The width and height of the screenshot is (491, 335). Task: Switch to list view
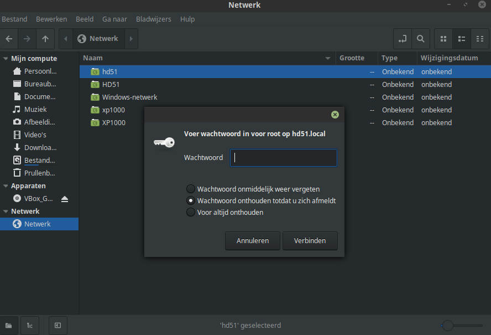coord(462,39)
